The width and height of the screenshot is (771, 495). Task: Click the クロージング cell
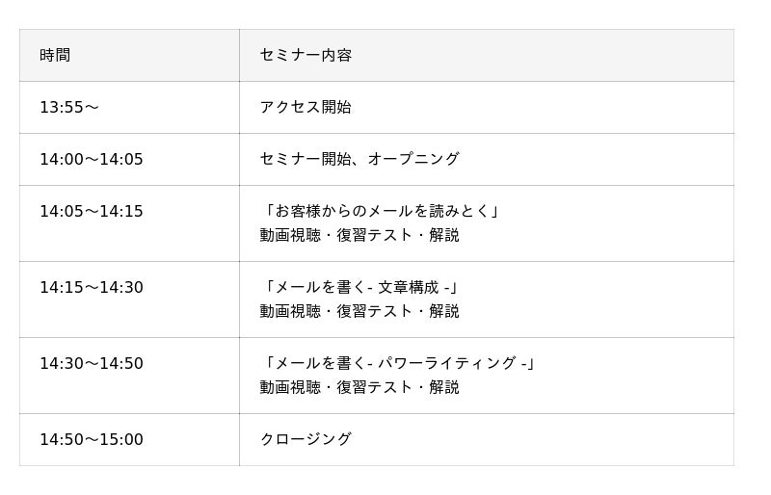click(306, 439)
